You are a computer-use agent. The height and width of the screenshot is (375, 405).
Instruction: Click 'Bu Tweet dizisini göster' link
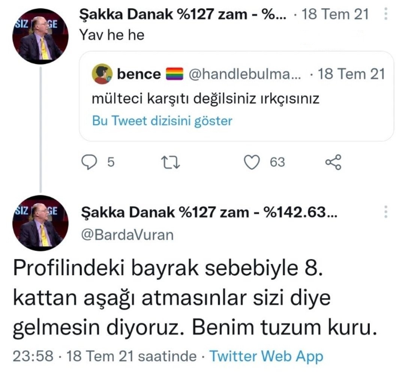click(x=162, y=121)
